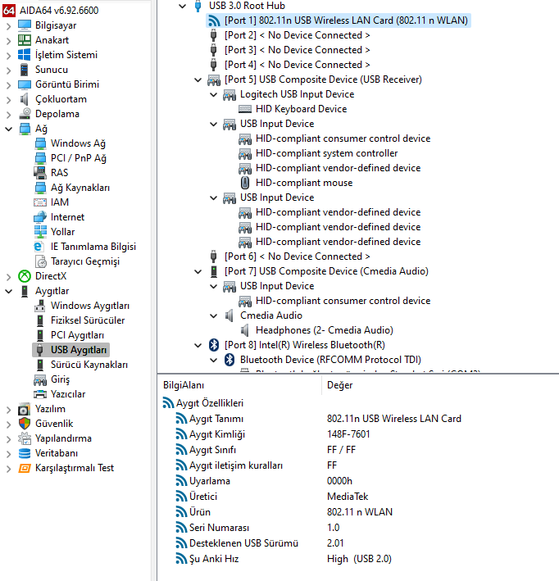Click the Bluetooth icon beside Port 8
The width and height of the screenshot is (559, 581).
[x=213, y=345]
